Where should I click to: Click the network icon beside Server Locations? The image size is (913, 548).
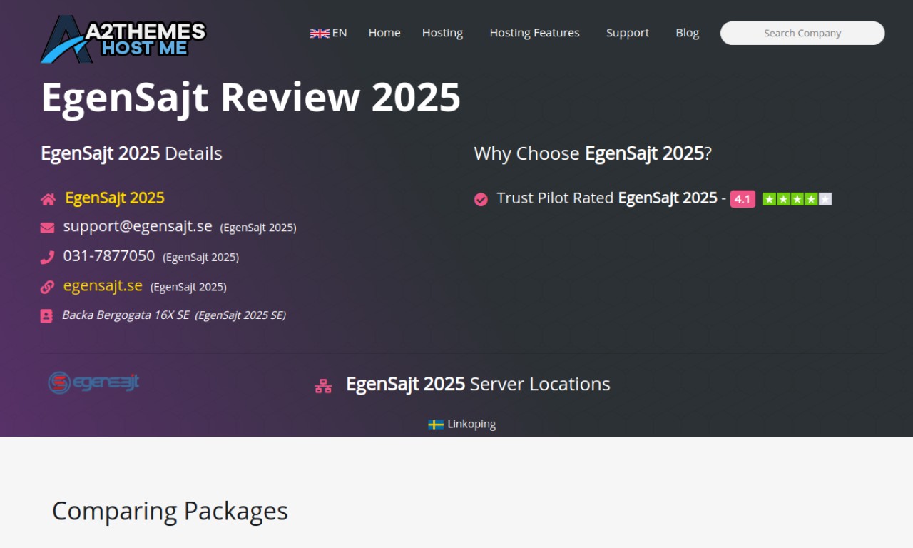pyautogui.click(x=323, y=386)
